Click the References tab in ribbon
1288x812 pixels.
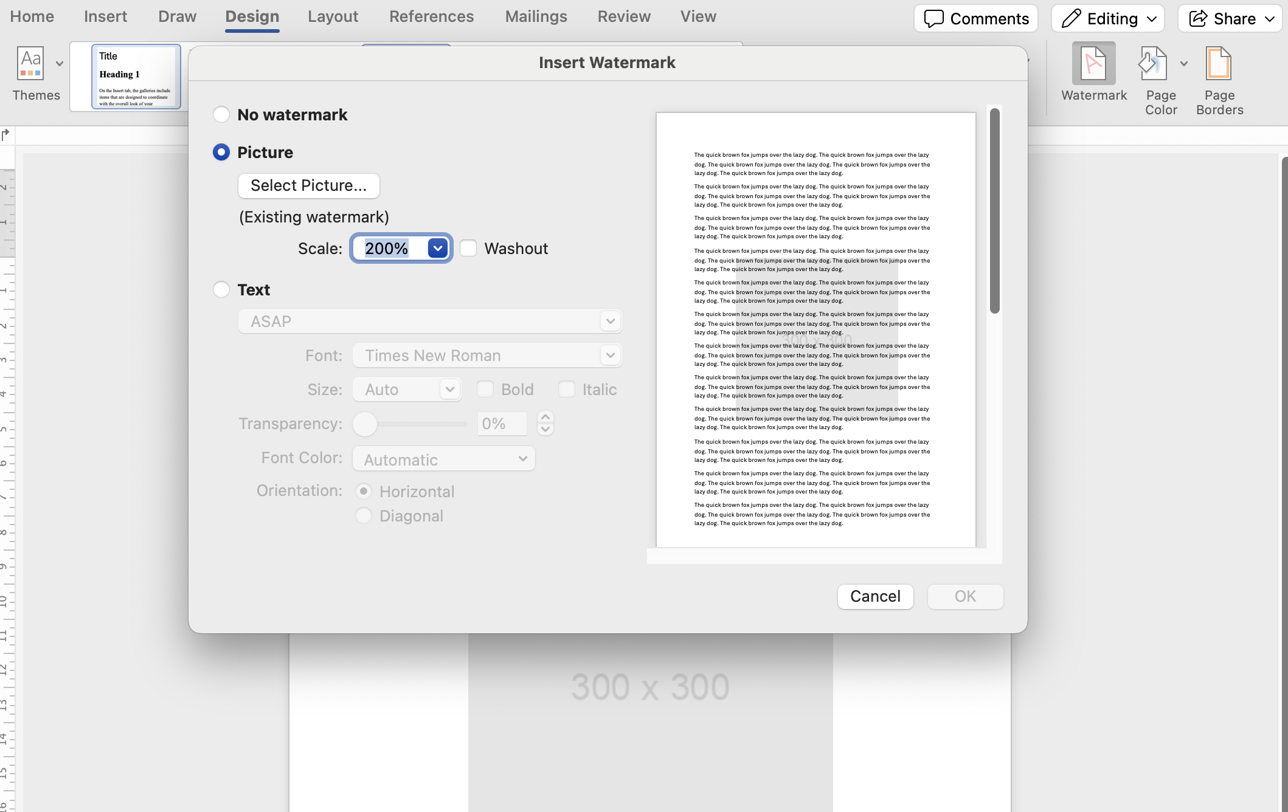pos(431,16)
